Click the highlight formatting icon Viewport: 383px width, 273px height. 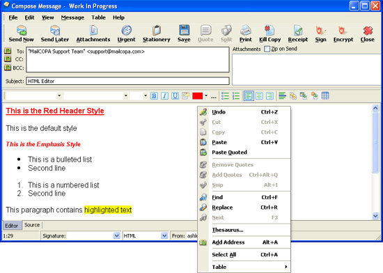point(186,95)
